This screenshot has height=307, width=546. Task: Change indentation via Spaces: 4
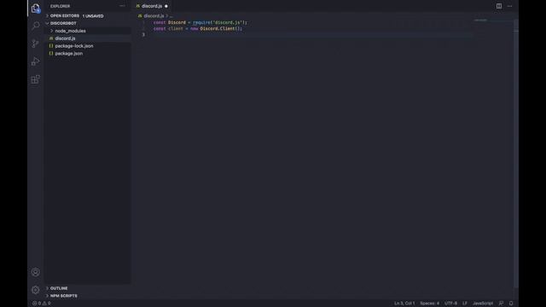click(429, 304)
